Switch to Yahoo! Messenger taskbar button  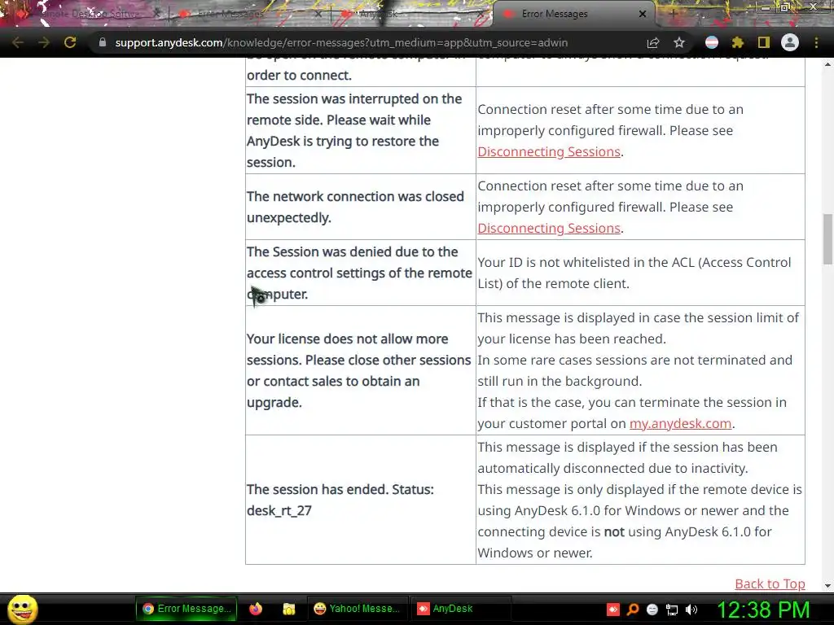click(358, 609)
